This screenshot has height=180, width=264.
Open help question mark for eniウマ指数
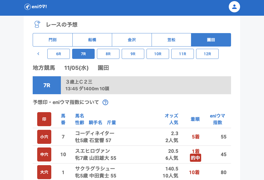point(105,102)
